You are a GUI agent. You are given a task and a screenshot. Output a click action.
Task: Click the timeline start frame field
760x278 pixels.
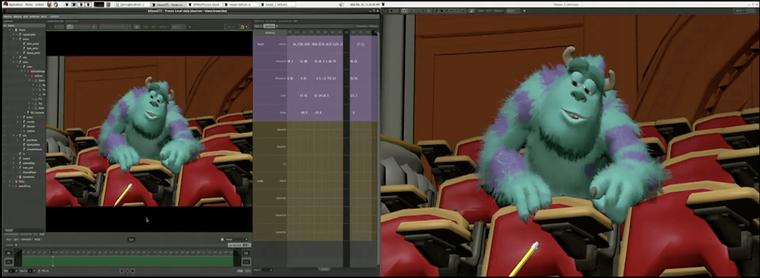coord(9,253)
